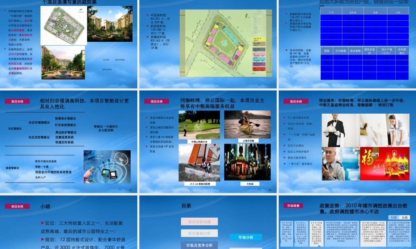Screen dimensions: 416x249
Task: Click the 楼栋 table header cell
Action: click(x=327, y=51)
